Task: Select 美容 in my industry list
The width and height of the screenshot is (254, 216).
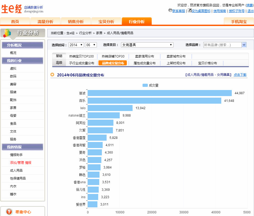Action: (x=13, y=84)
